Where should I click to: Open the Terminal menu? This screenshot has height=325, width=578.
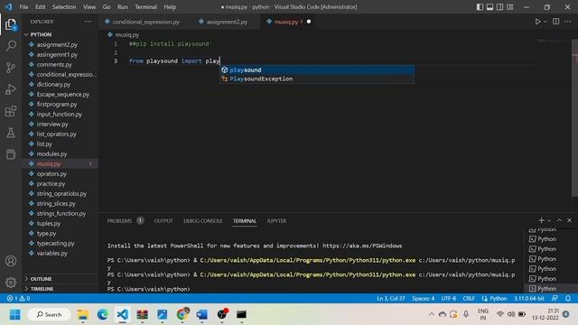[145, 7]
